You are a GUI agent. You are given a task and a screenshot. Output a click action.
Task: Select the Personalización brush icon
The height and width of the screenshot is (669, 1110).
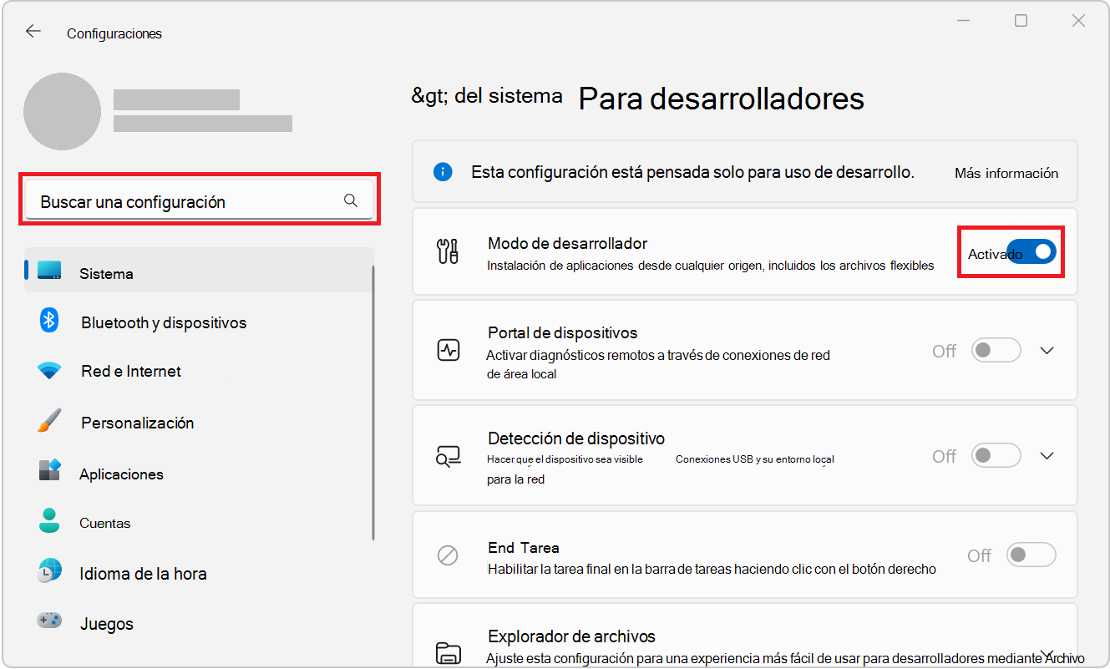coord(48,422)
